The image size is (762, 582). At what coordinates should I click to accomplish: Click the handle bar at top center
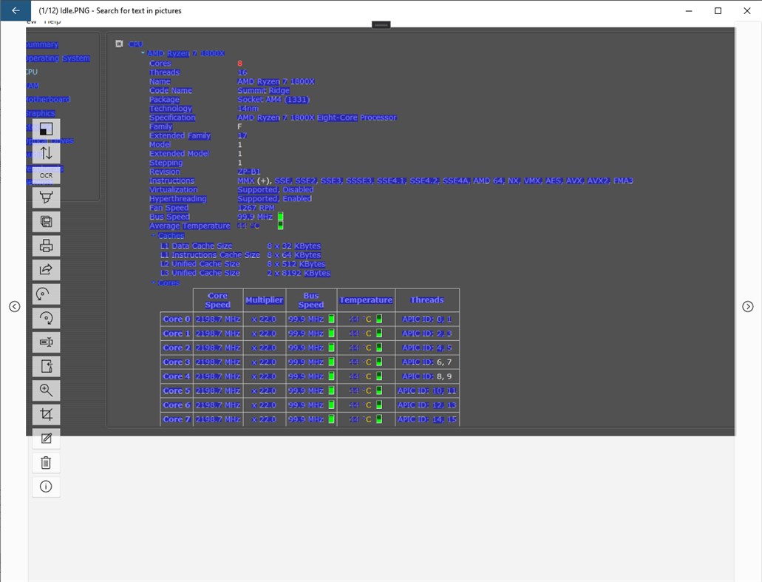381,24
